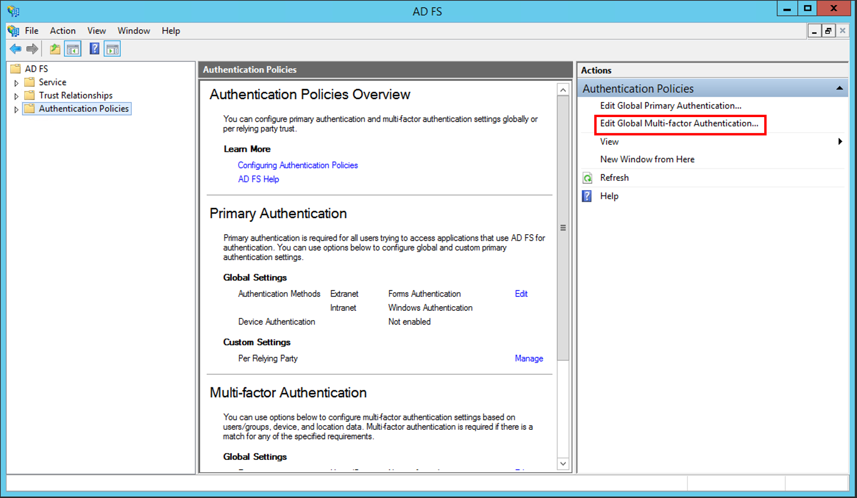
Task: Open the View menu in menu bar
Action: point(97,31)
